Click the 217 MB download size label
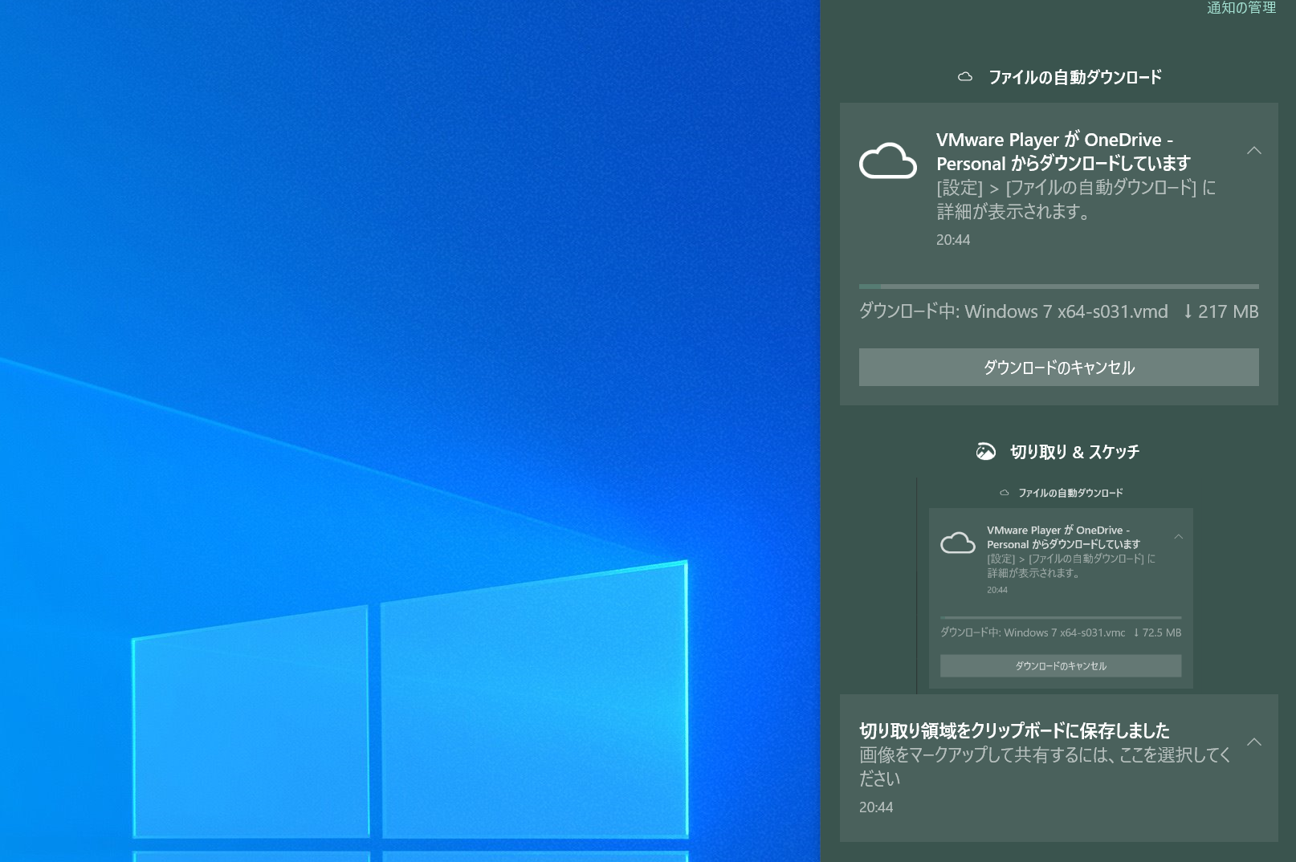 tap(1221, 311)
